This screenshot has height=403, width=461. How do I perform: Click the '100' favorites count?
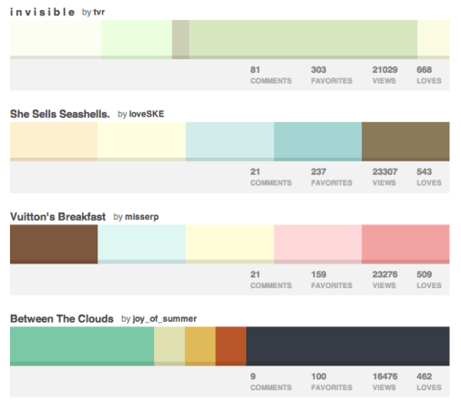(319, 377)
